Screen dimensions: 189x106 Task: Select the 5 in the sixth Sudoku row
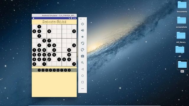click(x=69, y=50)
